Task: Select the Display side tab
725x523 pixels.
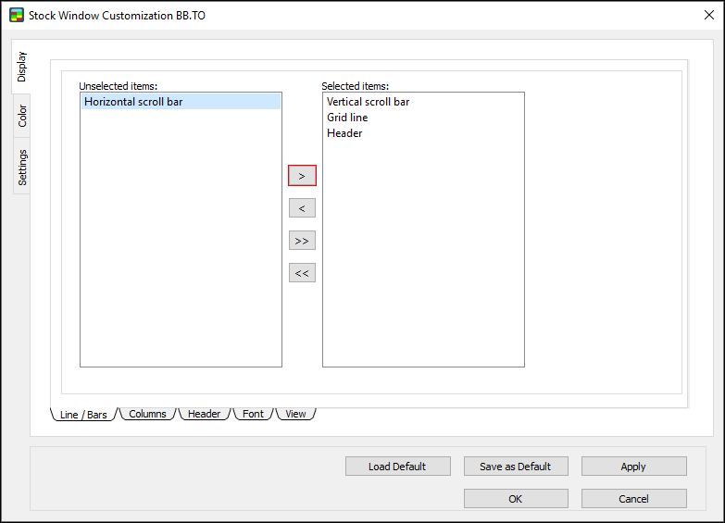Action: [x=22, y=67]
